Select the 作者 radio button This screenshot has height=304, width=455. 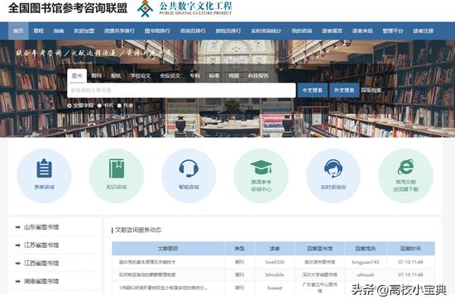pos(119,106)
